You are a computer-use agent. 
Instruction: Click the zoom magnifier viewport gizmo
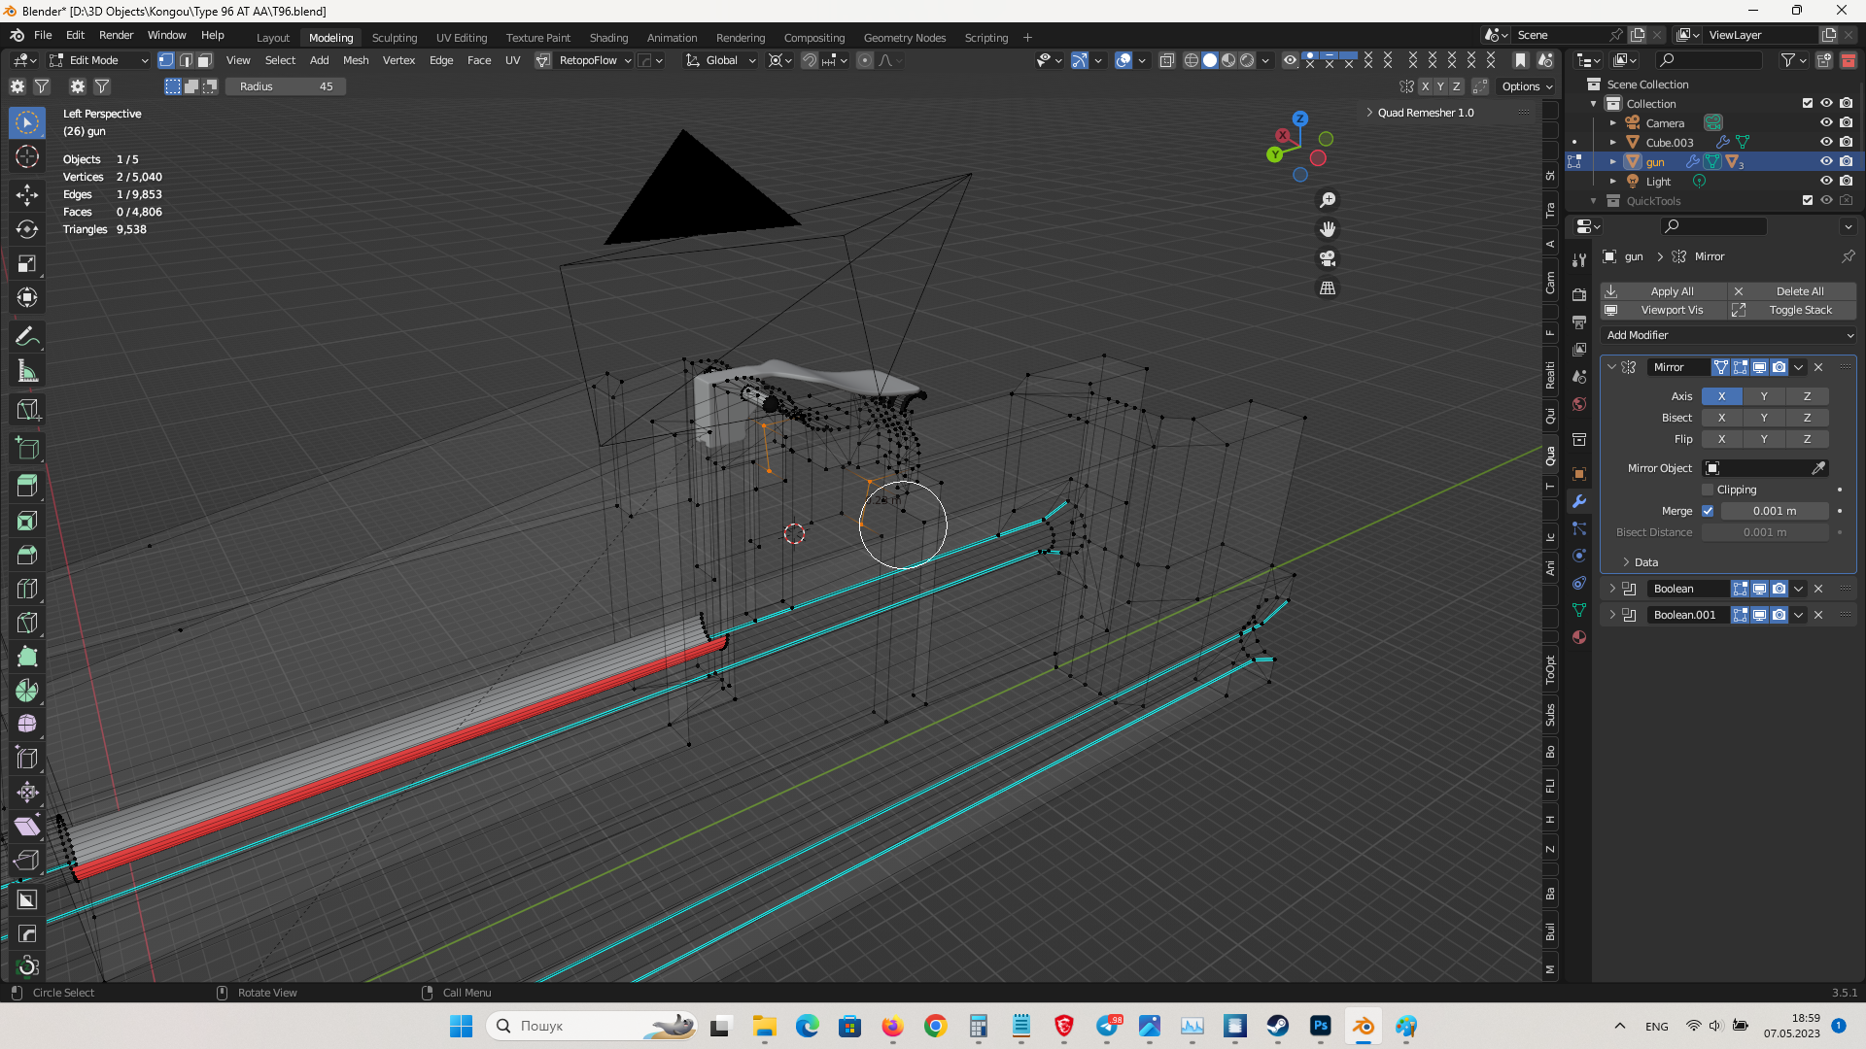[x=1328, y=200]
